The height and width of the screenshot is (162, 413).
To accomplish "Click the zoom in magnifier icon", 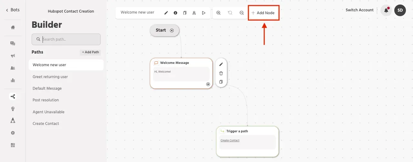I will 218,13.
